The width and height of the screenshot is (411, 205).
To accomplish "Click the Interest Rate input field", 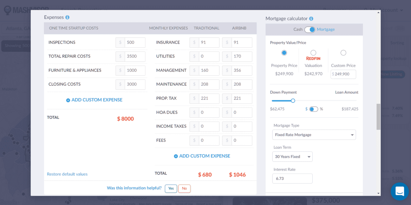I will [292, 178].
